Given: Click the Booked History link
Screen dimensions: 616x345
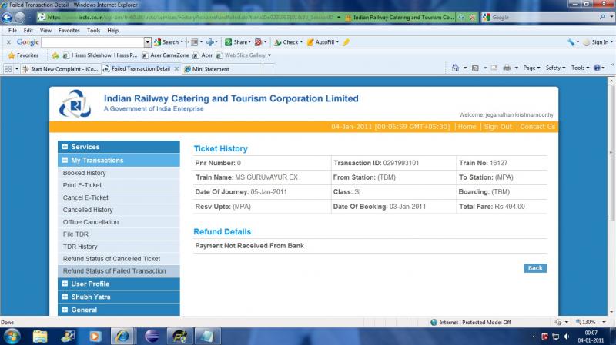Looking at the screenshot, I should tap(85, 173).
